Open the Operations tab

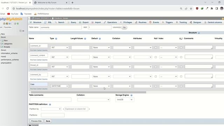110,22
